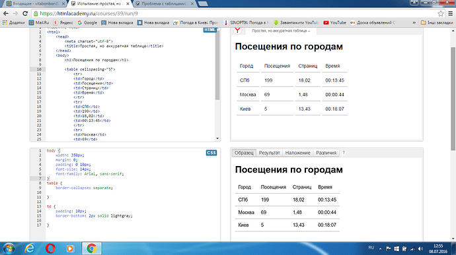This screenshot has width=456, height=255.
Task: Switch to the Проблема с таблицами browser tab
Action: tap(165, 4)
